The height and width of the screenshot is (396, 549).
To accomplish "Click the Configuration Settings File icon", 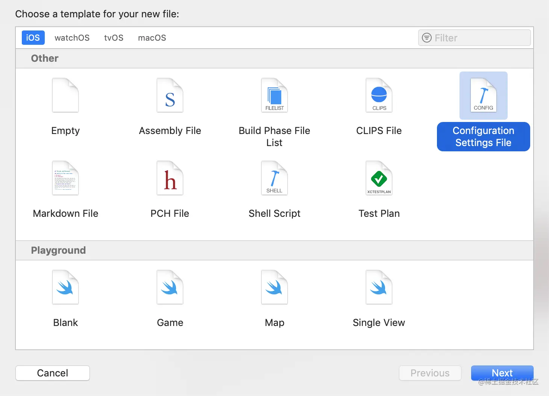I will pyautogui.click(x=484, y=95).
